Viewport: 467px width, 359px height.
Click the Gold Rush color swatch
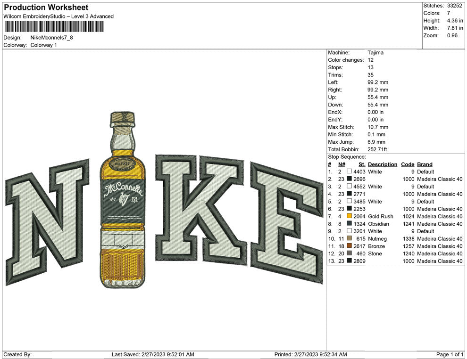(x=350, y=216)
